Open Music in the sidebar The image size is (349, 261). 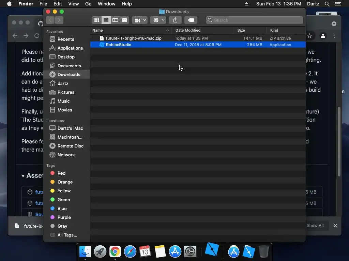(67, 101)
